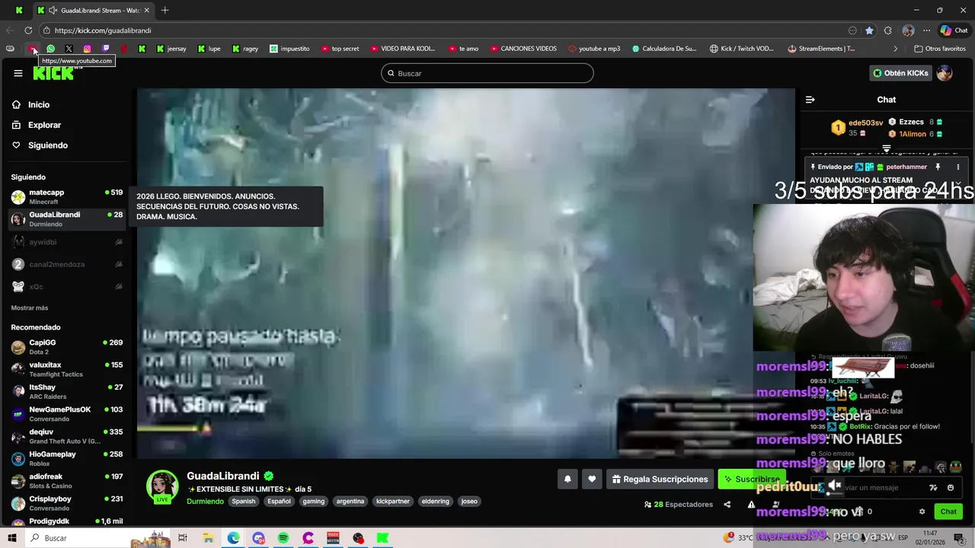Open the Copilot Chat button
The image size is (975, 548).
click(x=954, y=30)
